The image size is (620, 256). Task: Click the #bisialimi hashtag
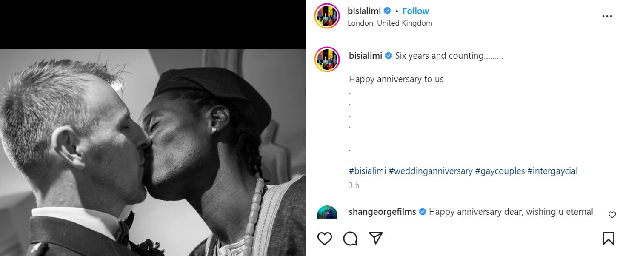point(367,171)
